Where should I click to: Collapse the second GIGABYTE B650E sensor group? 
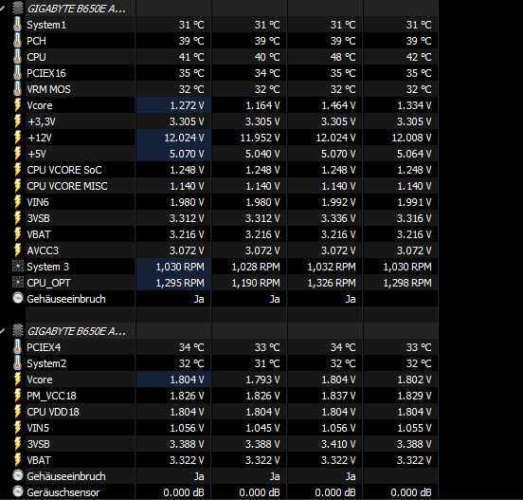[2, 331]
